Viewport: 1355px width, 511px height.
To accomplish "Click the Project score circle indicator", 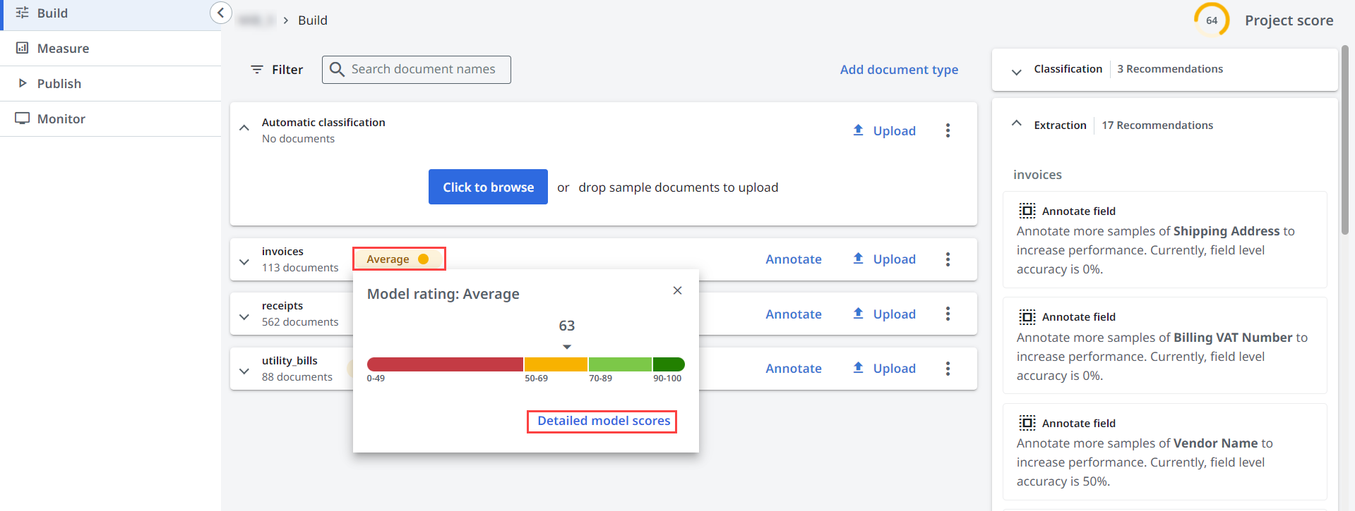I will click(1211, 20).
